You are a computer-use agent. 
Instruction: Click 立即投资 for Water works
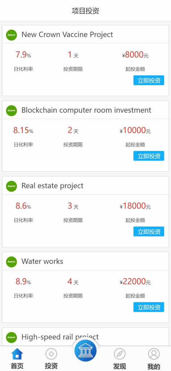click(x=149, y=307)
